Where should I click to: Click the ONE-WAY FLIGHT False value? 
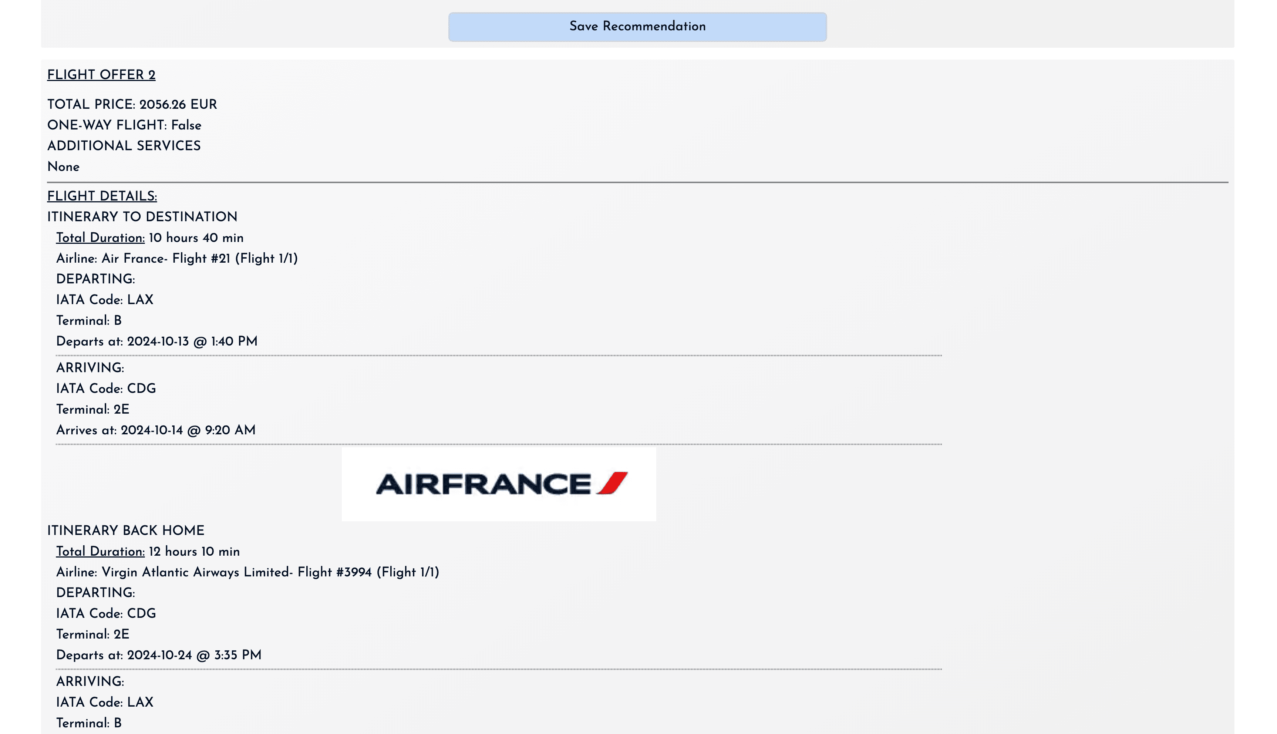point(124,125)
